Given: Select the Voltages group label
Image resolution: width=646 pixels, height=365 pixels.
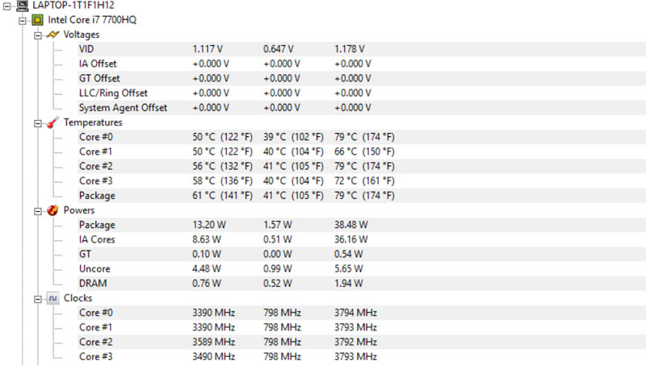Looking at the screenshot, I should [82, 35].
